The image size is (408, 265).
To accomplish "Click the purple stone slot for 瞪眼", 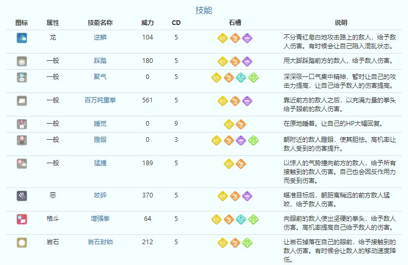I will [x=241, y=140].
